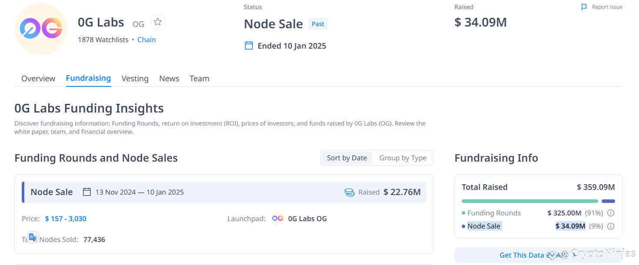Follow the Chain category link
The height and width of the screenshot is (265, 639).
pos(146,40)
